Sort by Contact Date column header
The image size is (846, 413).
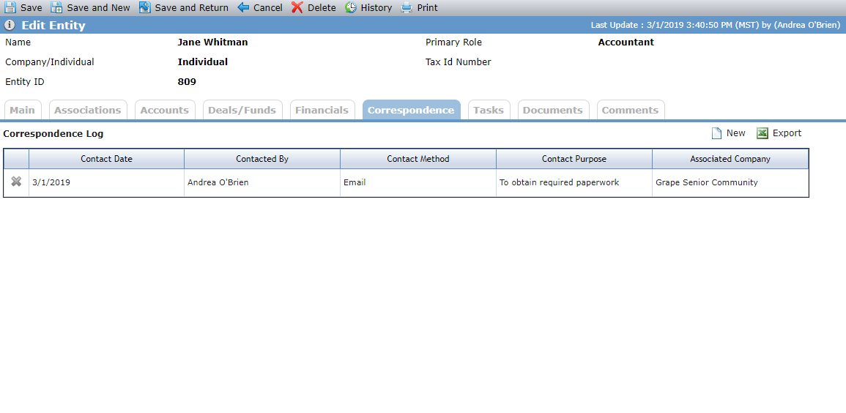click(x=106, y=159)
